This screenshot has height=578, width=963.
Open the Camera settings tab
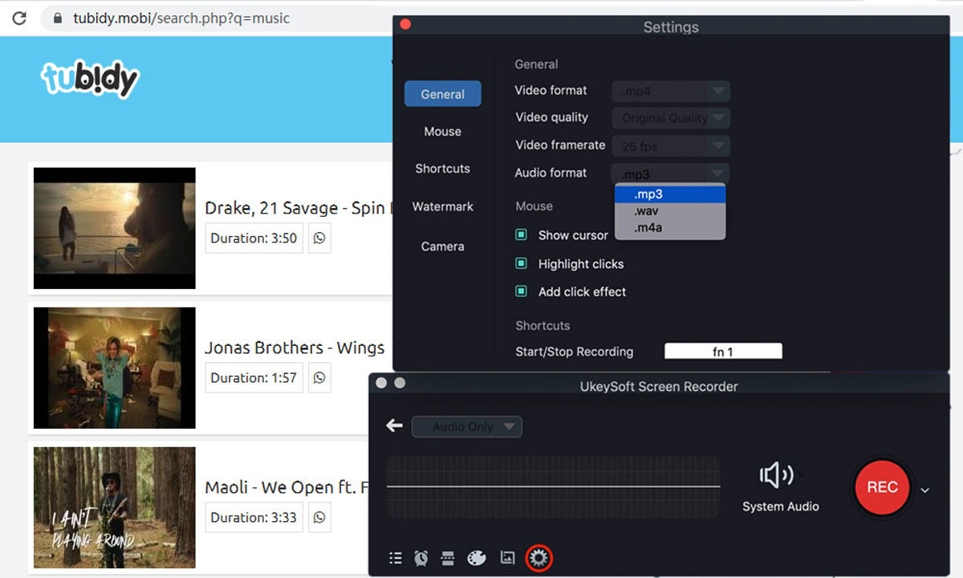443,246
